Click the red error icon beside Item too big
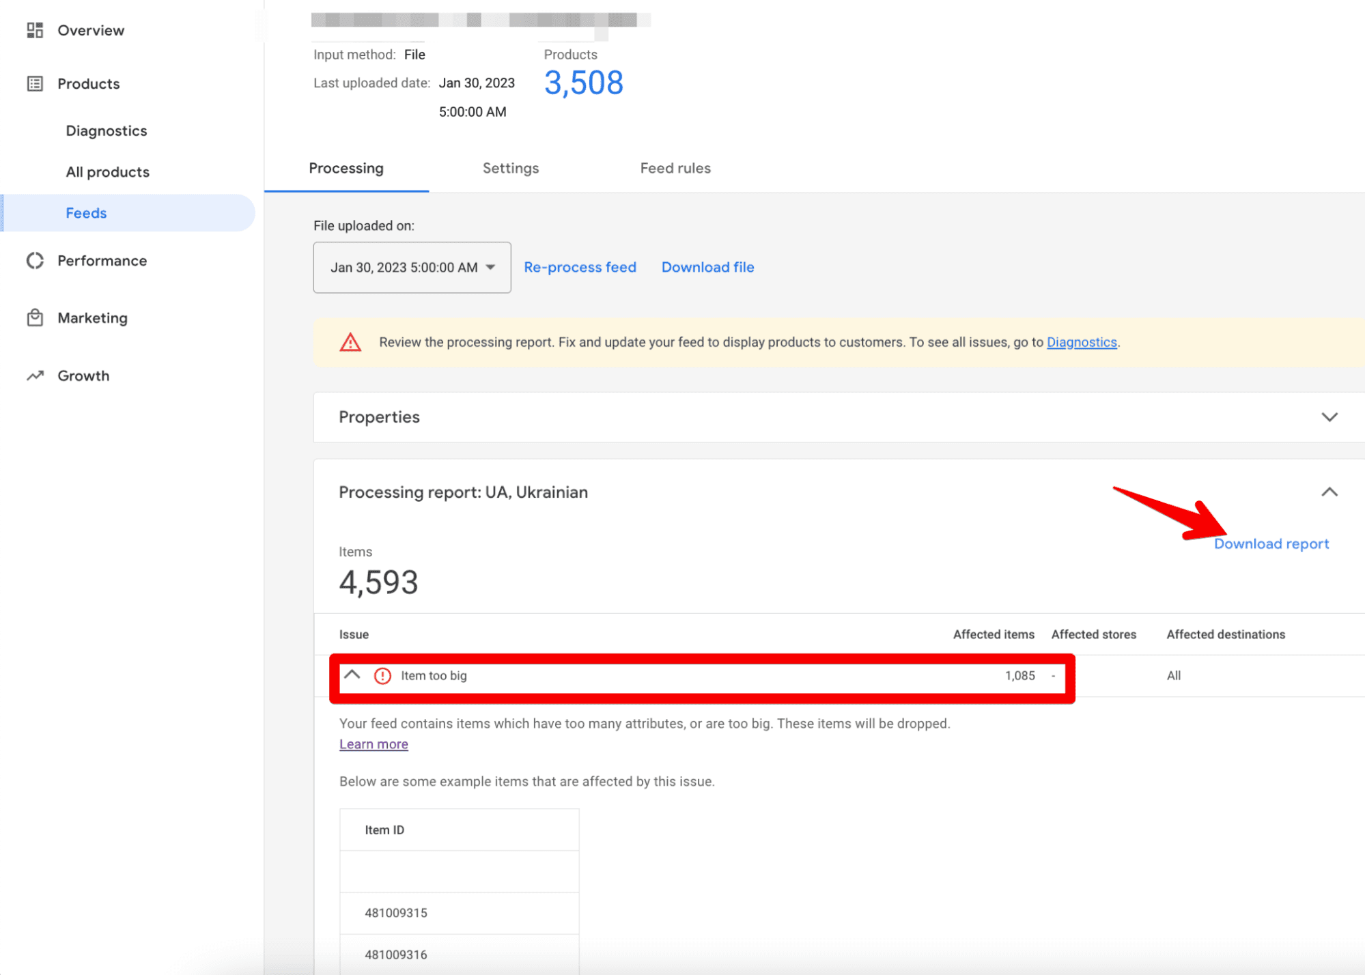Screen dimensions: 1365x975 point(382,676)
